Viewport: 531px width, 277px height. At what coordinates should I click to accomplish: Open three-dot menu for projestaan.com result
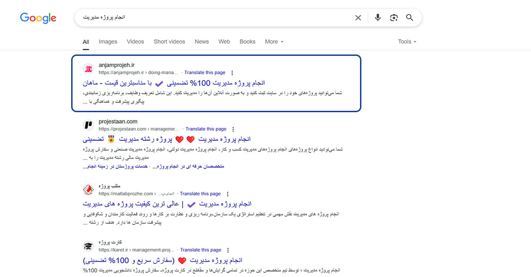click(x=233, y=129)
